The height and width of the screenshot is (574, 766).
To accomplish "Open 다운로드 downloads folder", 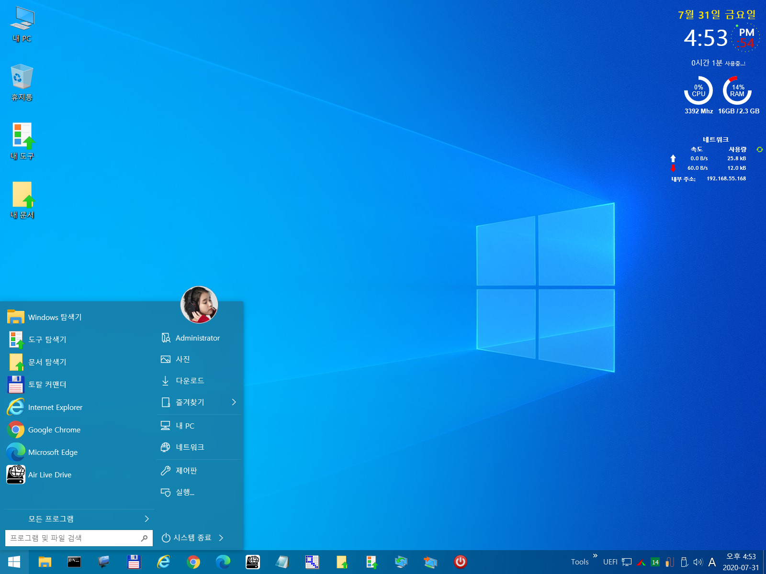I will click(199, 381).
